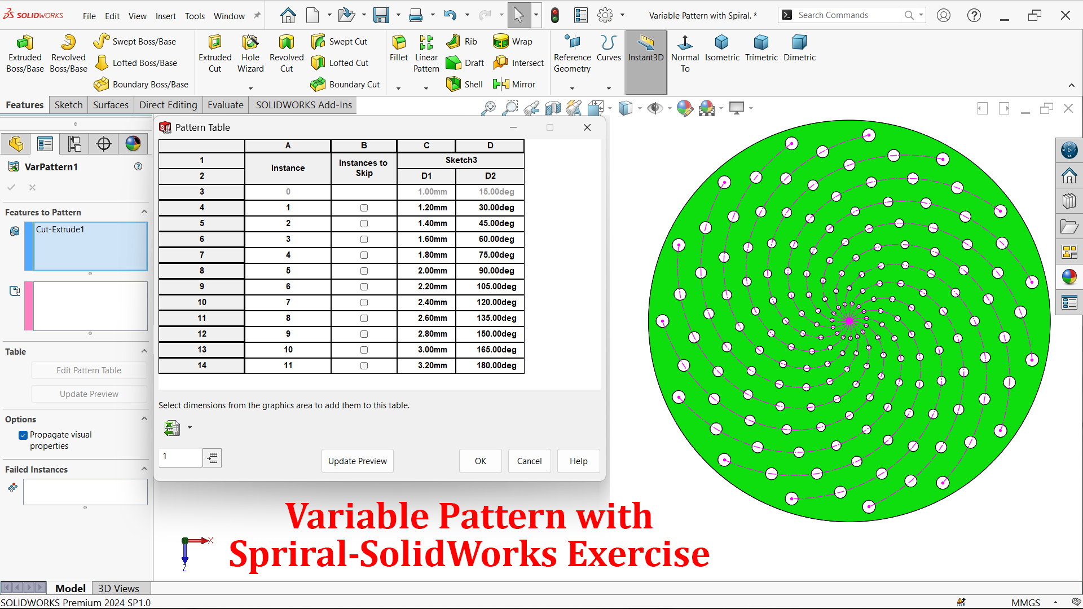Check skip box for instance 6
Screen dimensions: 1083x609
(364, 287)
